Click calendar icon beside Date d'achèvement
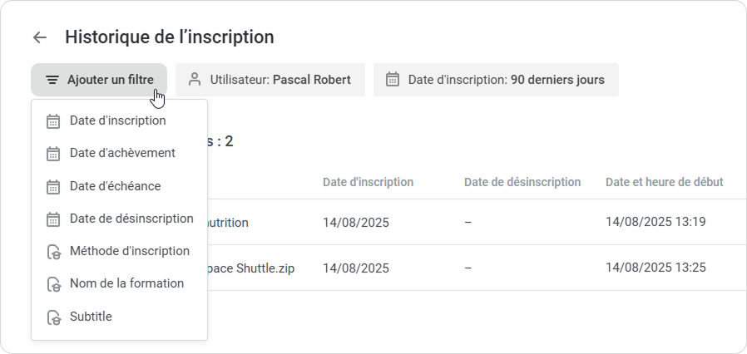 [53, 154]
